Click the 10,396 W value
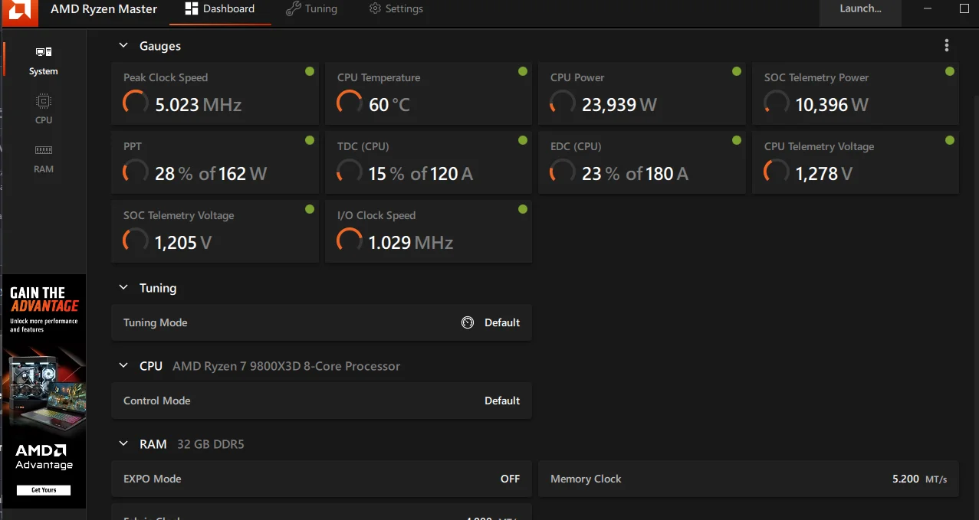 click(x=832, y=105)
